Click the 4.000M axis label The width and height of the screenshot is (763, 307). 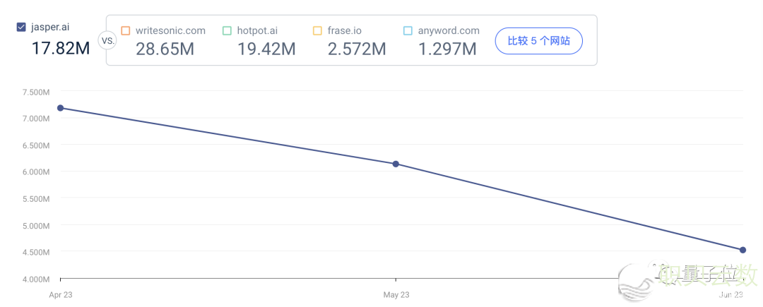point(36,279)
